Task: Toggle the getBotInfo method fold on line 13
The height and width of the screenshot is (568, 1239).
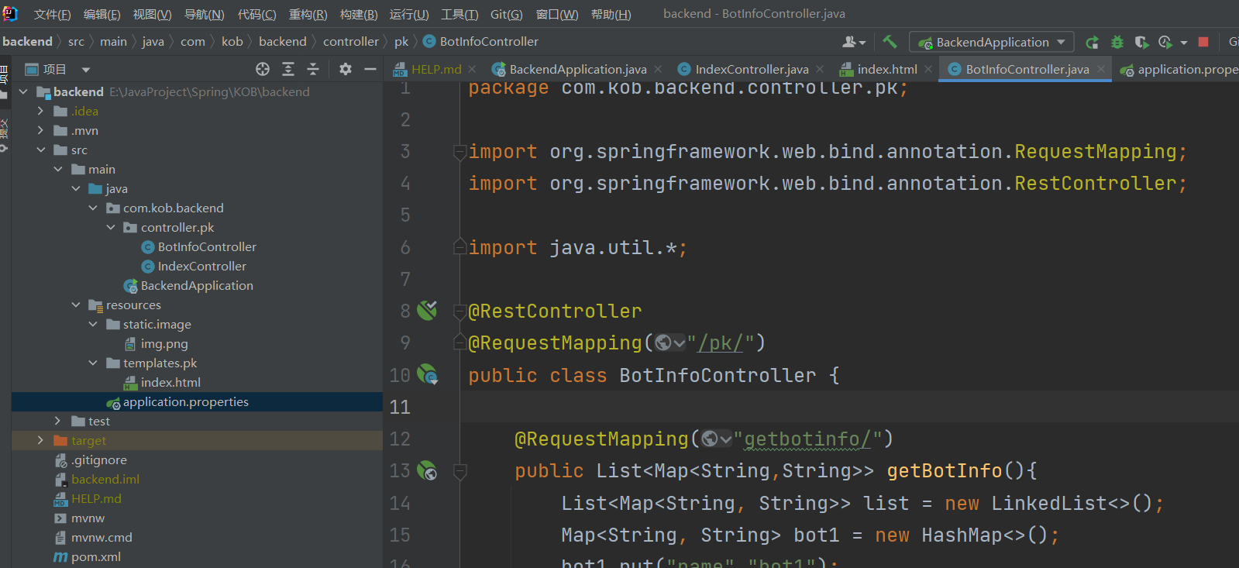Action: [459, 471]
